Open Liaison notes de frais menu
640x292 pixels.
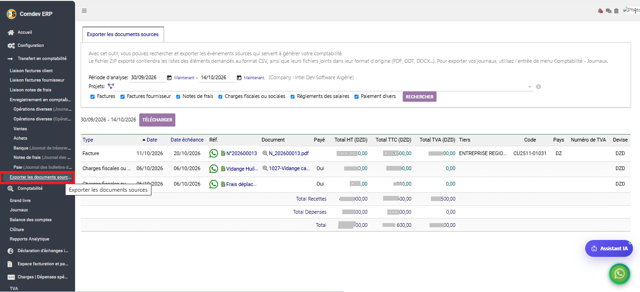(x=30, y=90)
